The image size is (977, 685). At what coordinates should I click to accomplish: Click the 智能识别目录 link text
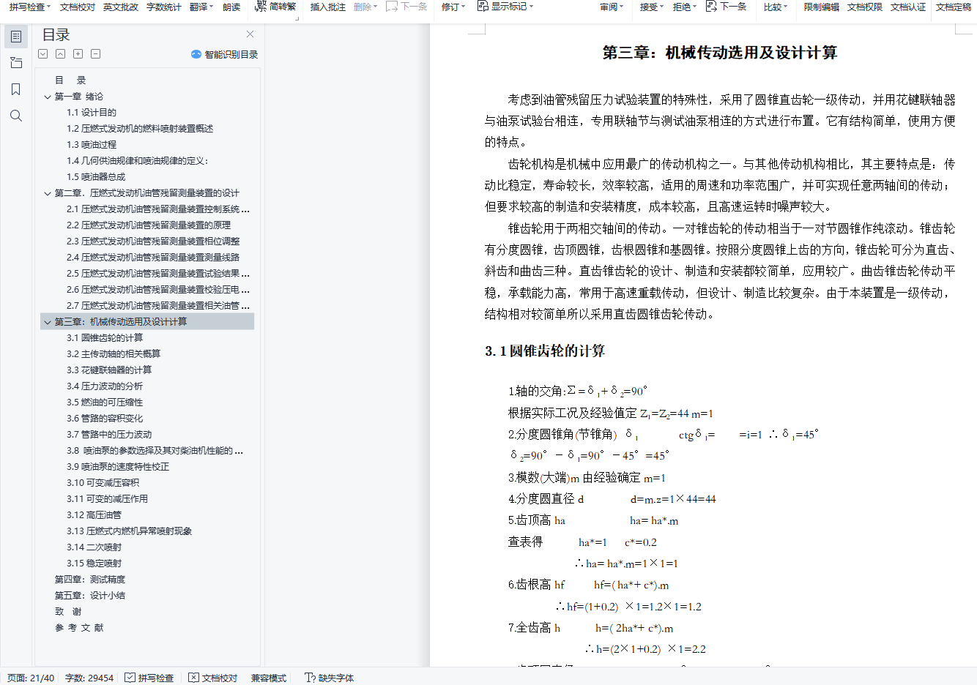point(231,54)
